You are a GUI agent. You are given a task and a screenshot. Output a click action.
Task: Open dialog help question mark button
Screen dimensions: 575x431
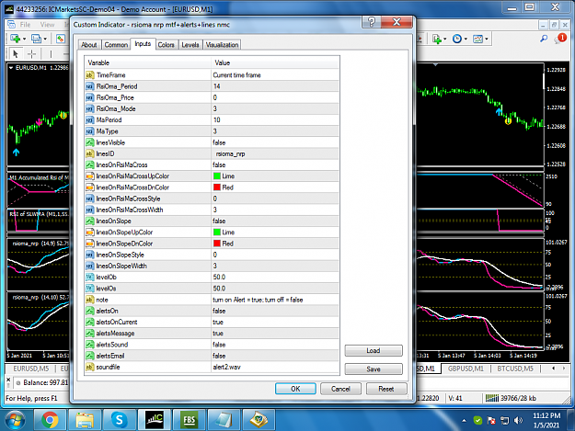point(372,22)
